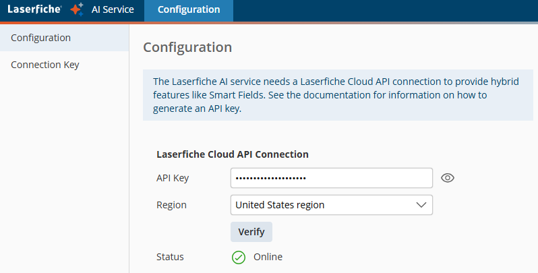Open Connection Key in the sidebar
Screen dimensions: 538x273
click(x=45, y=65)
